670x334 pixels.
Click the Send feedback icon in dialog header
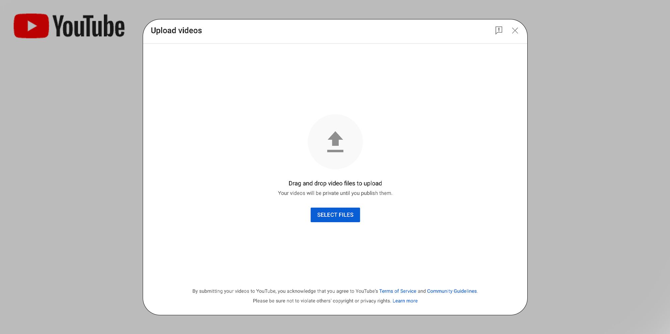click(499, 30)
